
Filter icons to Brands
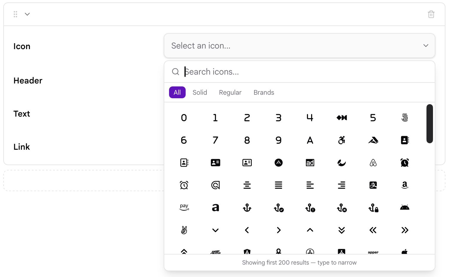(264, 92)
